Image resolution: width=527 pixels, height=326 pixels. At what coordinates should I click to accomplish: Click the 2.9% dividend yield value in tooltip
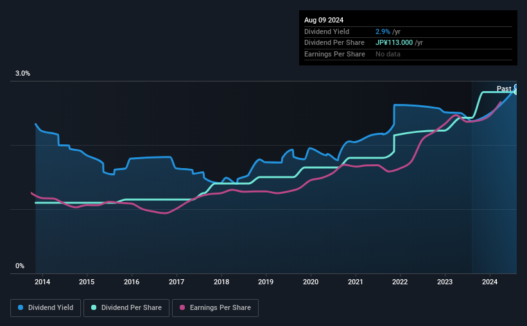pos(383,31)
